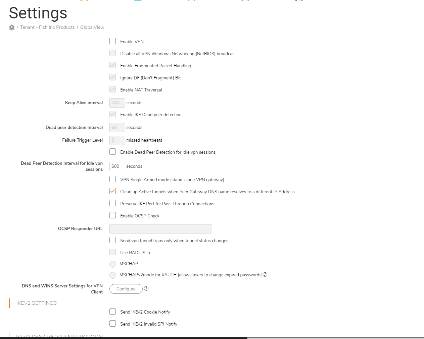This screenshot has height=339, width=424.
Task: Open Tenant - Fish Inc Products breadcrumb
Action: click(x=47, y=27)
